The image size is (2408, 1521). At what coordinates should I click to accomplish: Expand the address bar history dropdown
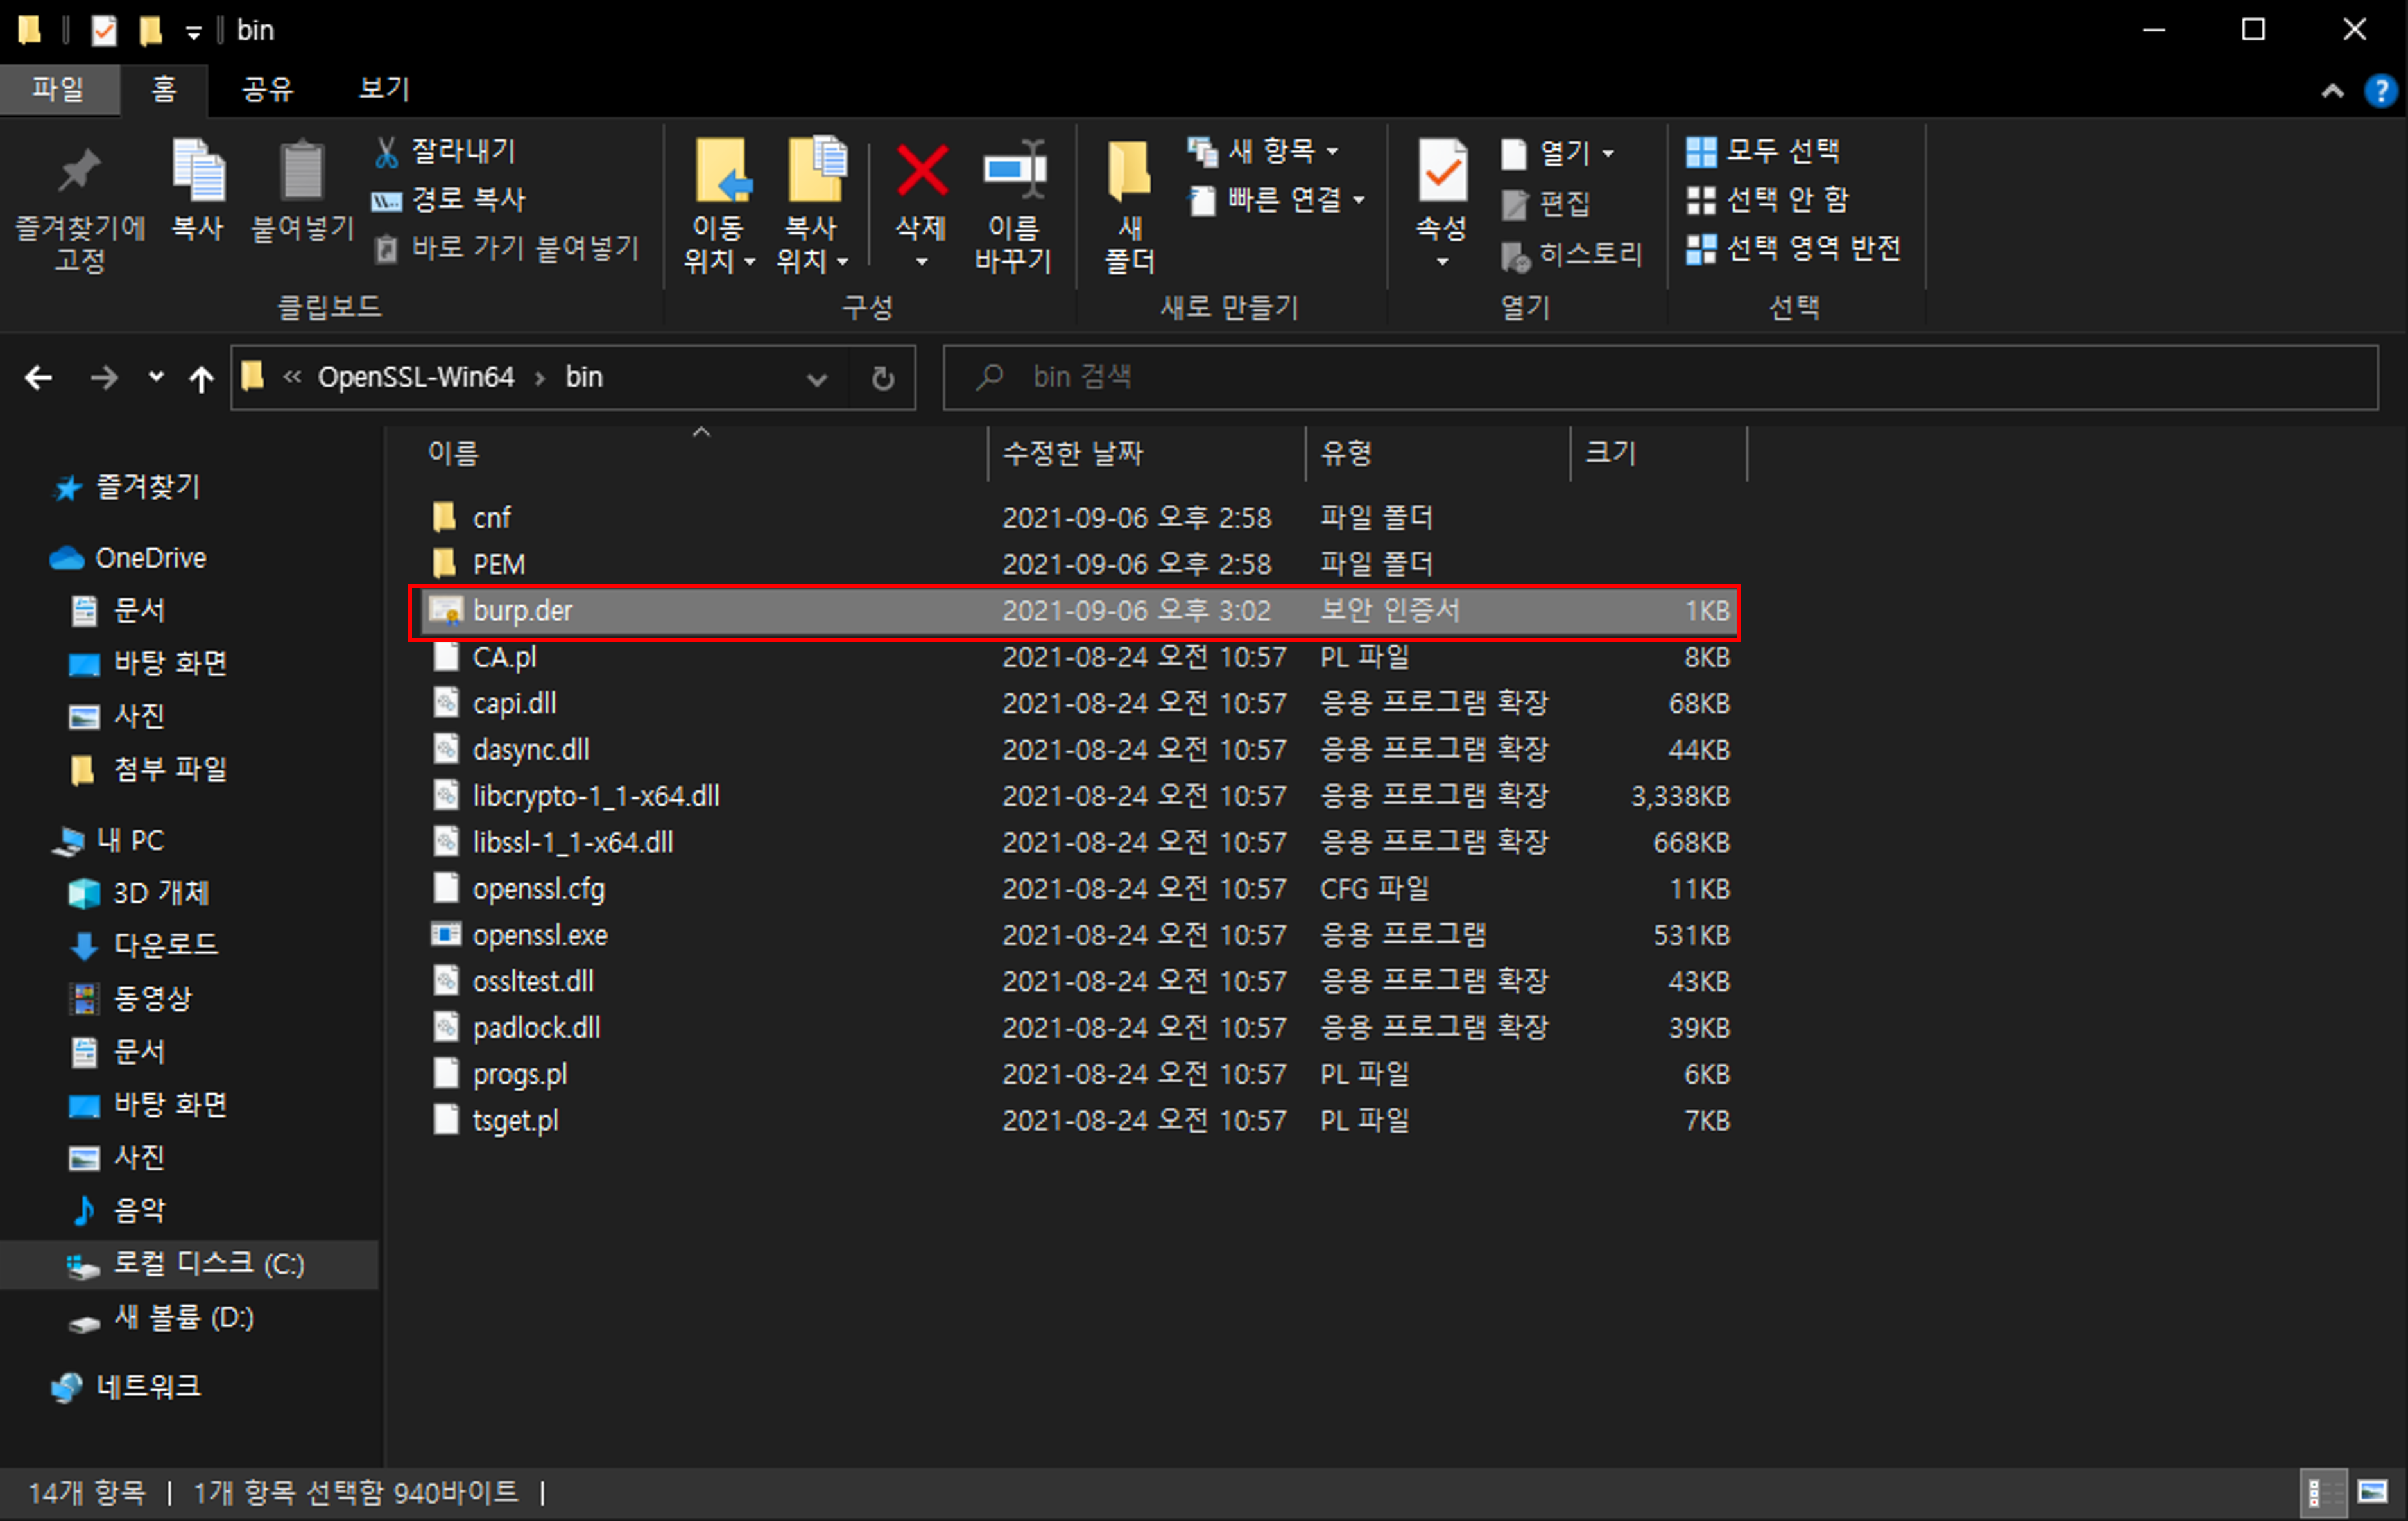click(816, 378)
